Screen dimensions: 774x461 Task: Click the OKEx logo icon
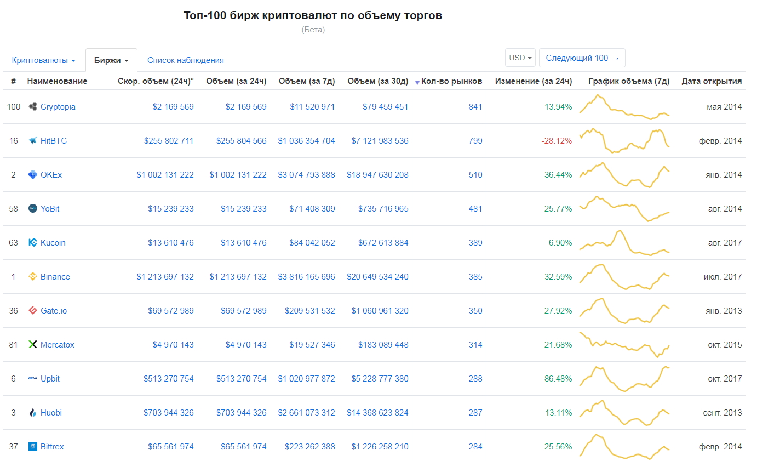[33, 174]
